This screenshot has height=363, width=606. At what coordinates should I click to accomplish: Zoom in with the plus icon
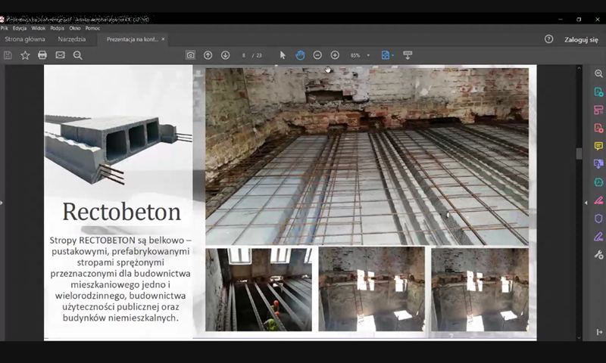335,55
